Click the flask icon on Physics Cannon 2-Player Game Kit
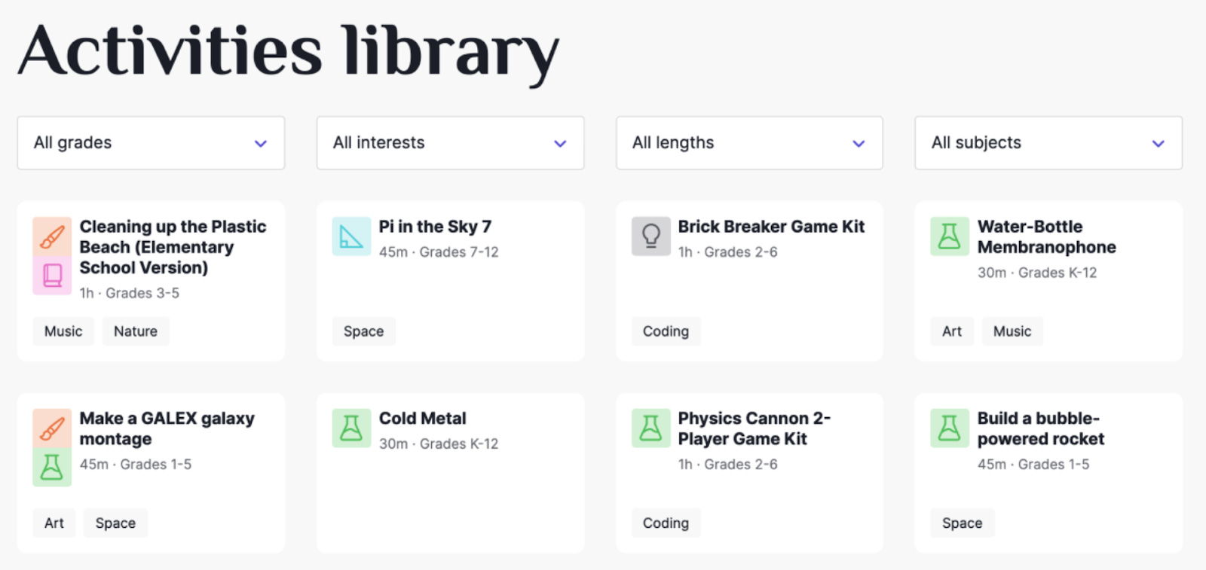 [x=650, y=428]
